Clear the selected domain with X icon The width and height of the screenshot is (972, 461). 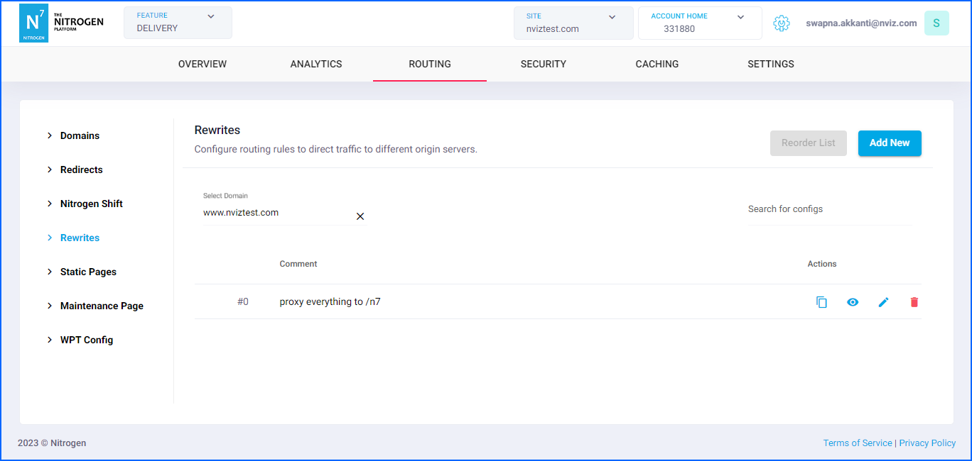coord(360,216)
